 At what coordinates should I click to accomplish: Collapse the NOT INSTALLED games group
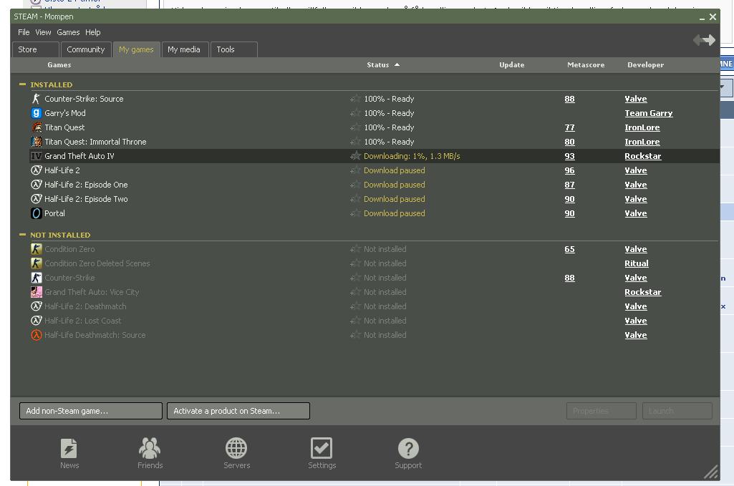coord(22,235)
